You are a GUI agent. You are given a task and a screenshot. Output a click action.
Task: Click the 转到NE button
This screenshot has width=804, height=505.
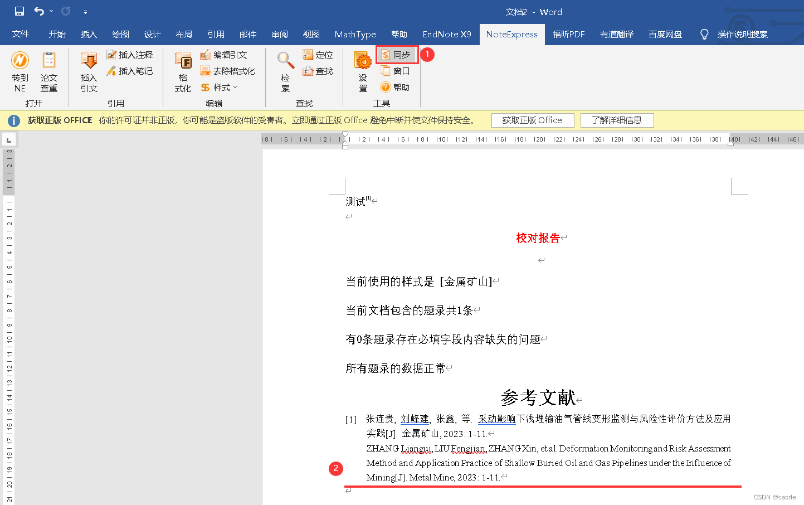20,72
